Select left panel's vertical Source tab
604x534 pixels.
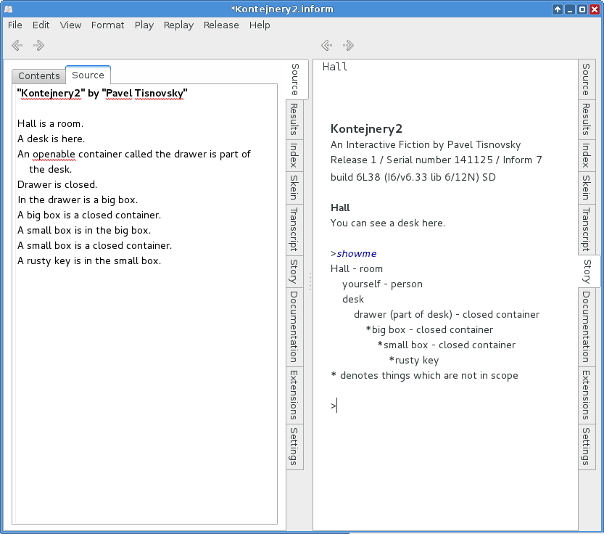(295, 79)
